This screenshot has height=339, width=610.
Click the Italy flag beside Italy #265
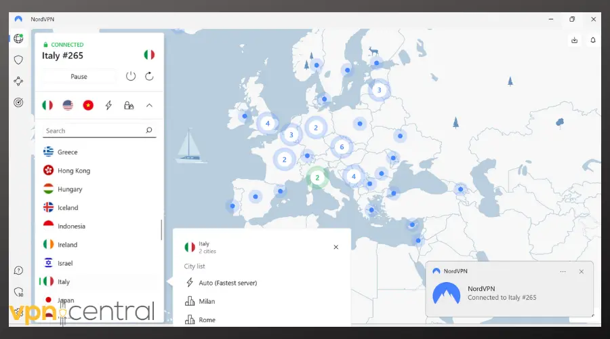coord(149,55)
